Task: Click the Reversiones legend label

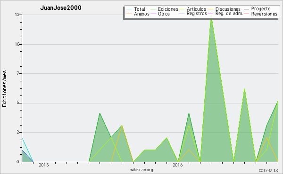Action: [x=264, y=14]
